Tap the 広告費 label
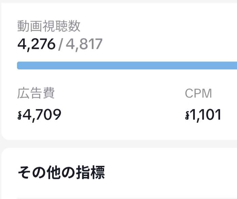Viewport: 237px width, 199px height. 36,93
